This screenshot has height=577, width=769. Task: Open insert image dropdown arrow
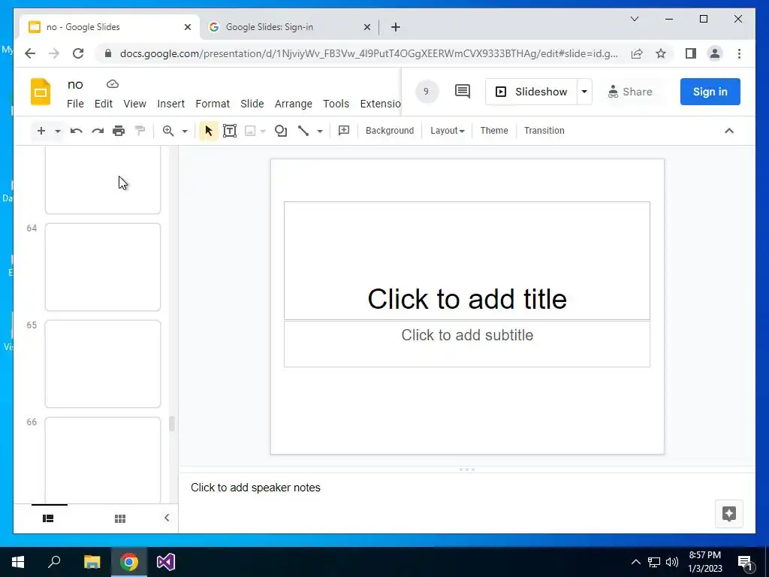point(263,131)
